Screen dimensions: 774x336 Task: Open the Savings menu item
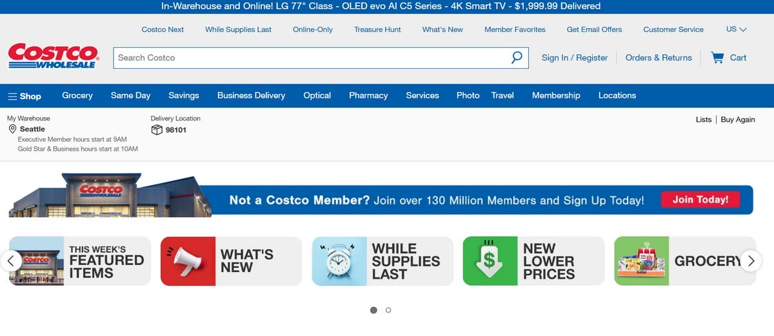(x=184, y=95)
